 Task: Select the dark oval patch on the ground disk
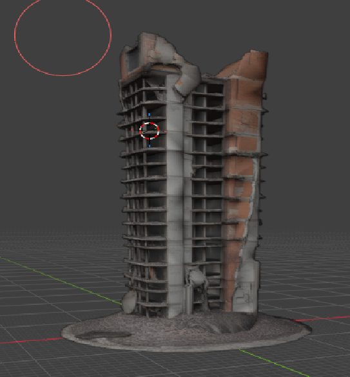tap(103, 335)
